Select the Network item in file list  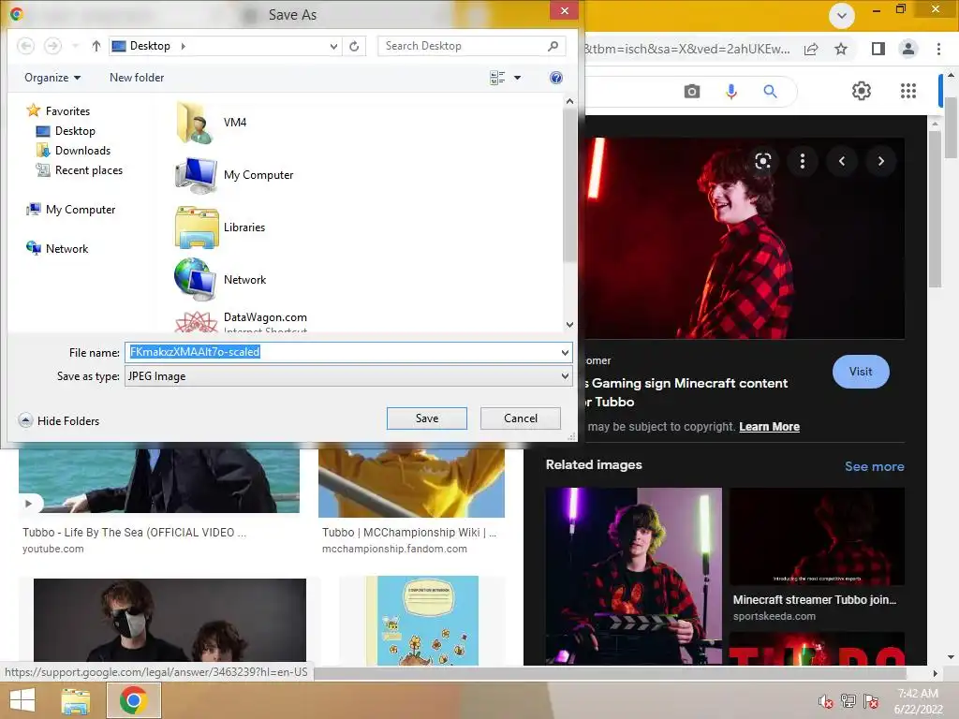(x=221, y=279)
